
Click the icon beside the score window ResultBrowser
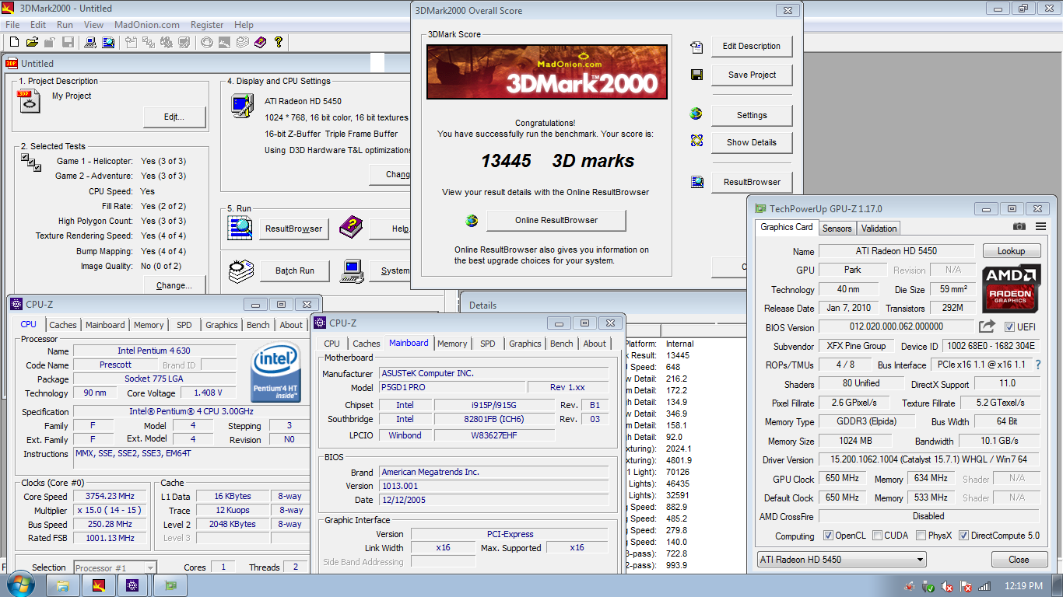click(696, 182)
